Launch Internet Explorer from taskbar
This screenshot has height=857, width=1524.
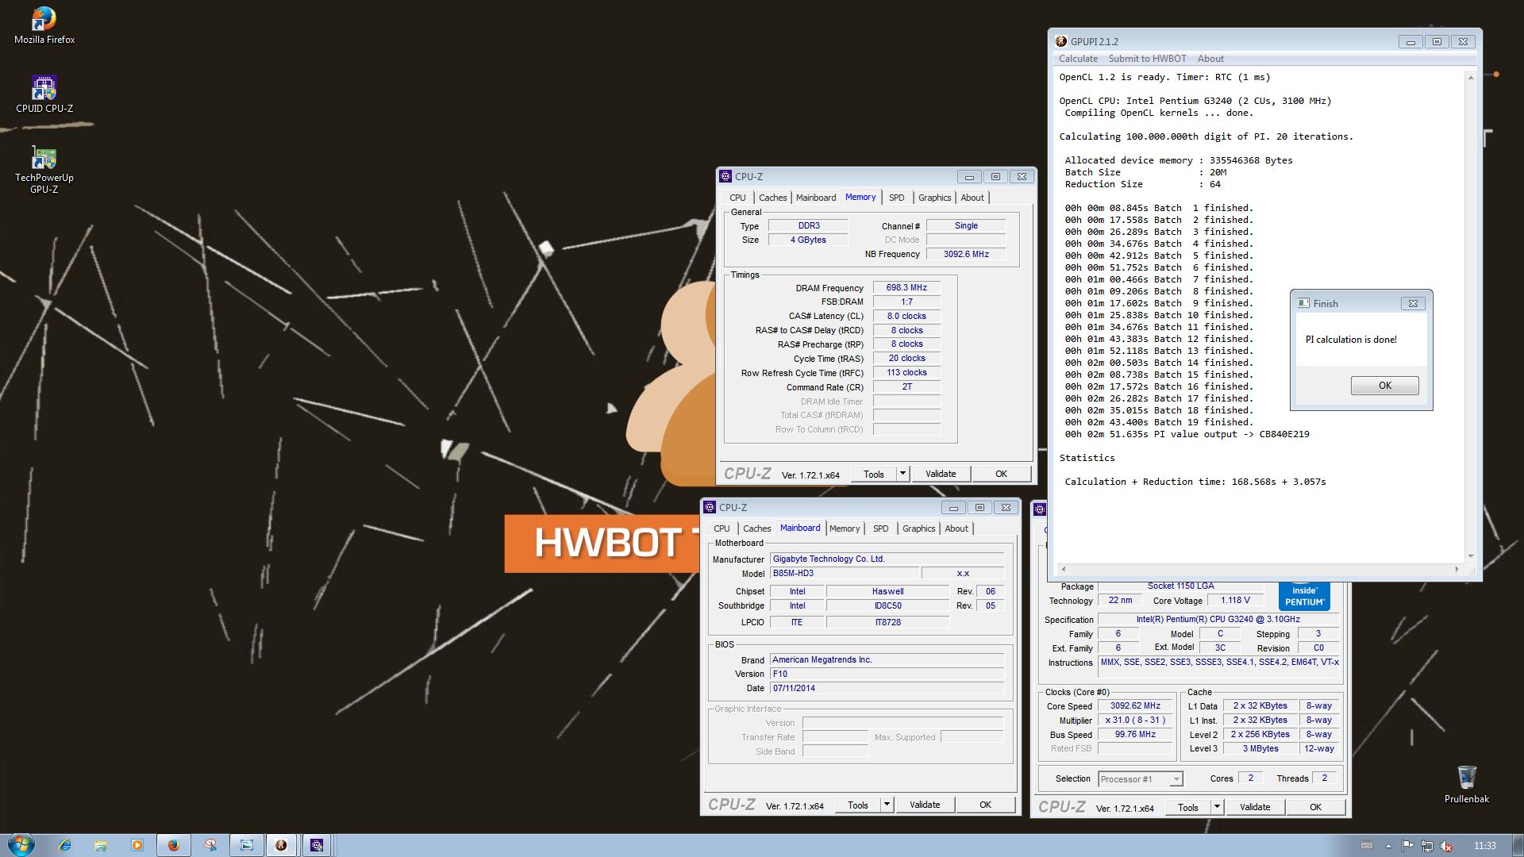(64, 845)
